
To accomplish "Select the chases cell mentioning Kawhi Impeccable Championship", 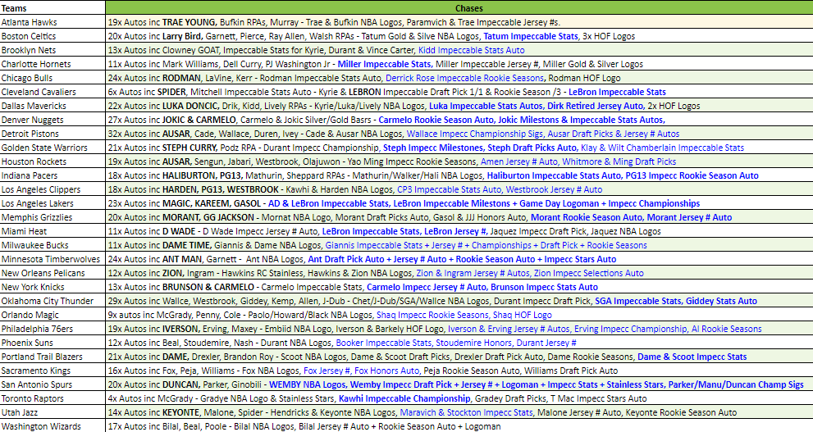I will point(459,398).
